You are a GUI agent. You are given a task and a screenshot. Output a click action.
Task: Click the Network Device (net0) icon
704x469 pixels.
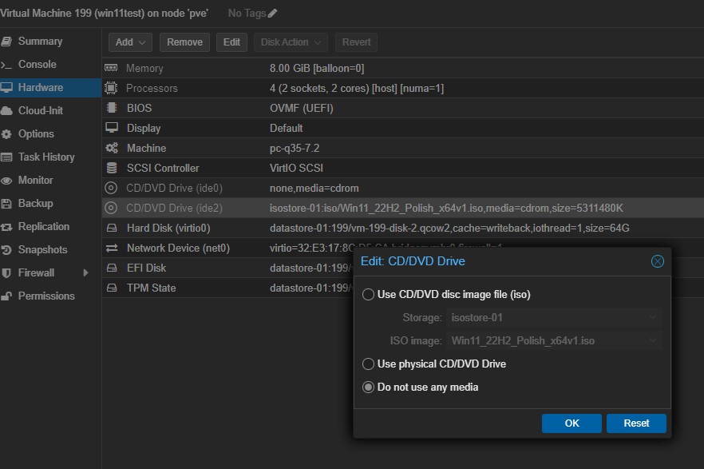(112, 248)
